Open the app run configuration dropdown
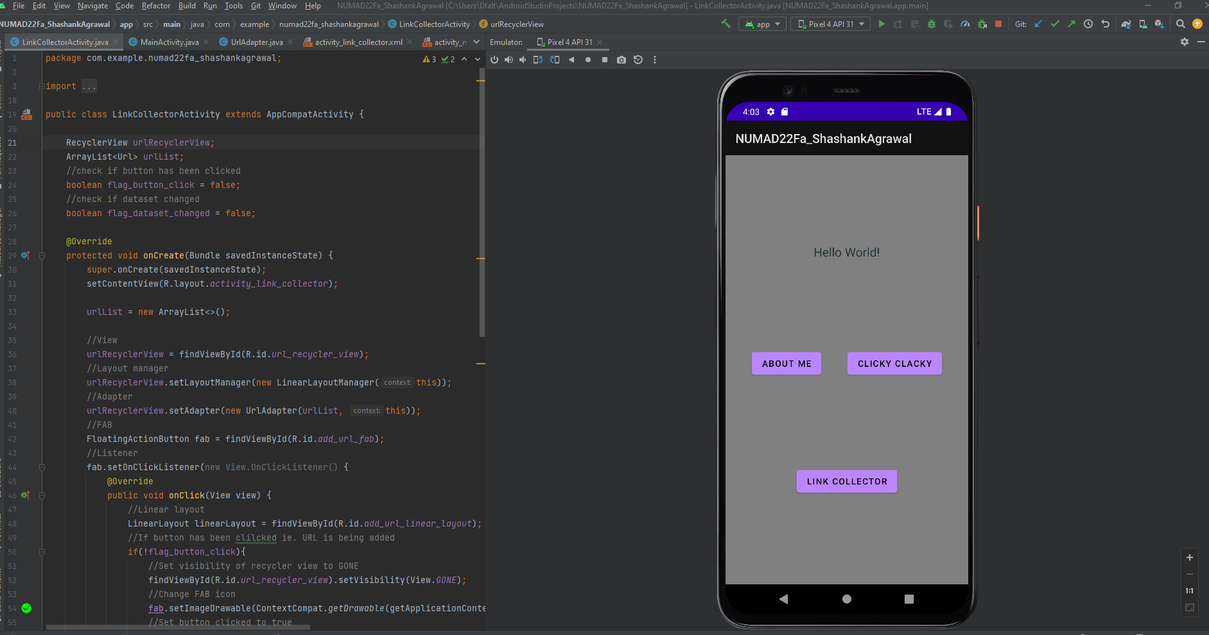This screenshot has width=1209, height=635. point(763,24)
